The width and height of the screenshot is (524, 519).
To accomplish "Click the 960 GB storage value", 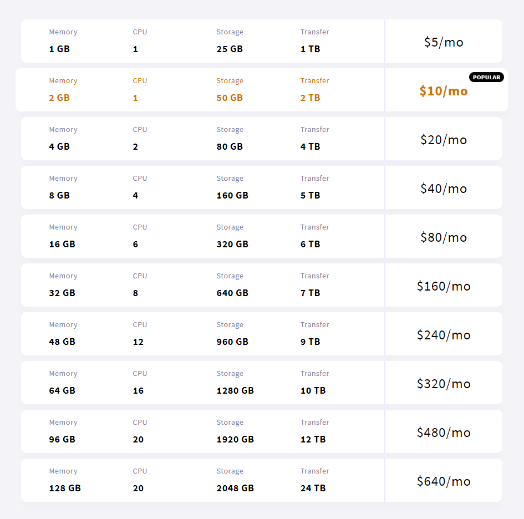I will click(232, 342).
